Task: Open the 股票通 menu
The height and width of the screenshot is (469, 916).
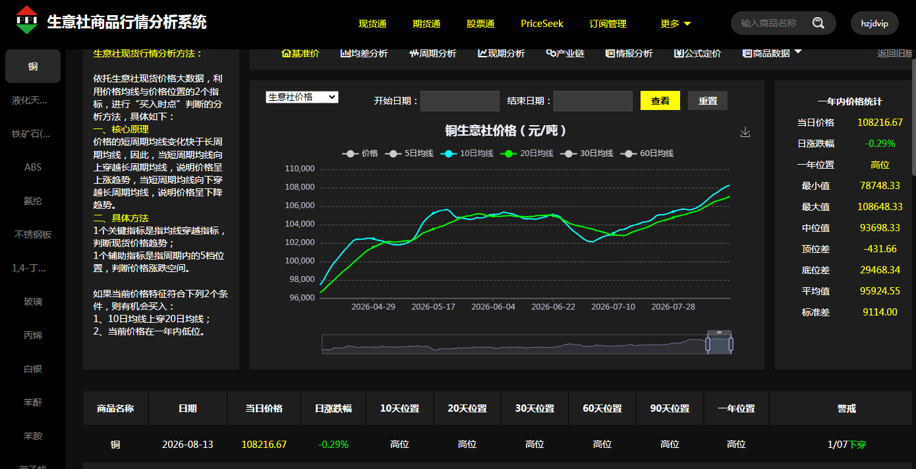Action: [x=480, y=24]
